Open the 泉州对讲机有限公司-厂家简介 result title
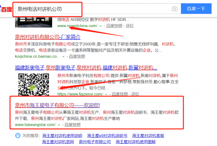The image size is (217, 146). 48,36
